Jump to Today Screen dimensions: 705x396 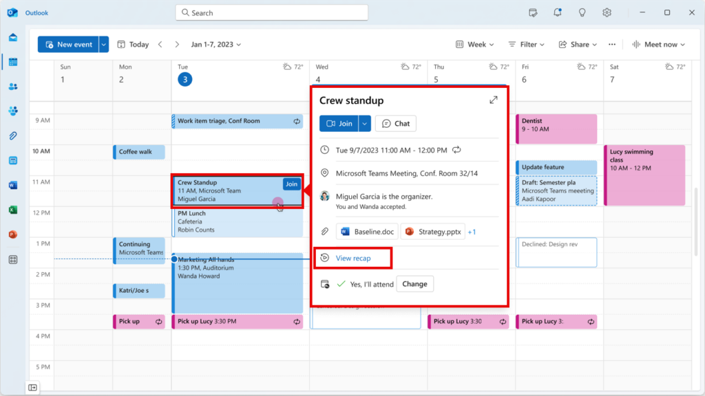(x=133, y=45)
